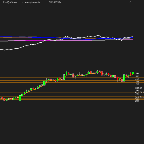This screenshot has width=144, height=144.
Task: Click the 233 price level label
Action: point(137,101)
